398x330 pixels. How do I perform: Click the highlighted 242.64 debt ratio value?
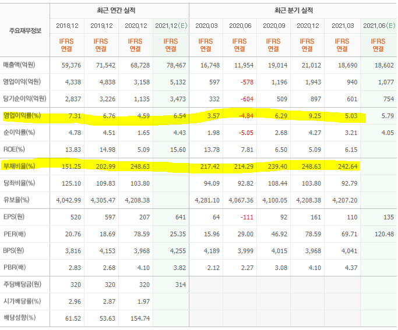point(347,166)
